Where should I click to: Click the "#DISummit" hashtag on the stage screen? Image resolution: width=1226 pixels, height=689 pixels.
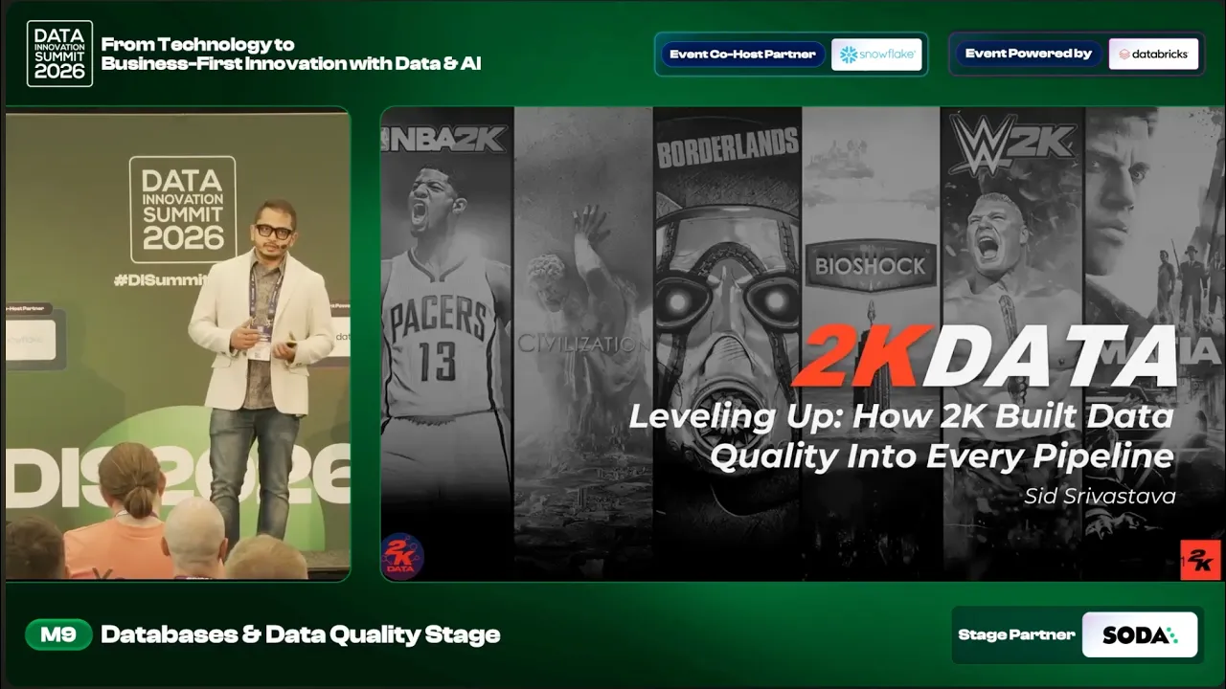point(159,280)
